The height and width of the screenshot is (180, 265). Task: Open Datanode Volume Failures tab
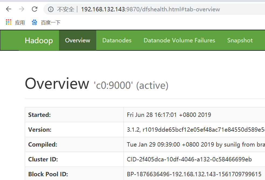179,40
